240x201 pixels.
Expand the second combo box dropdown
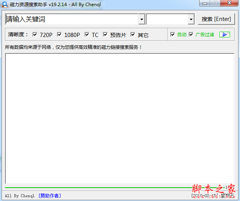click(x=191, y=19)
